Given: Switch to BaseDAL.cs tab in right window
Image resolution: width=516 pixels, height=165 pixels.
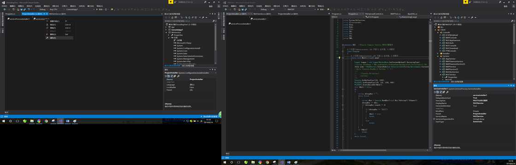Looking at the screenshot, I should coord(412,14).
